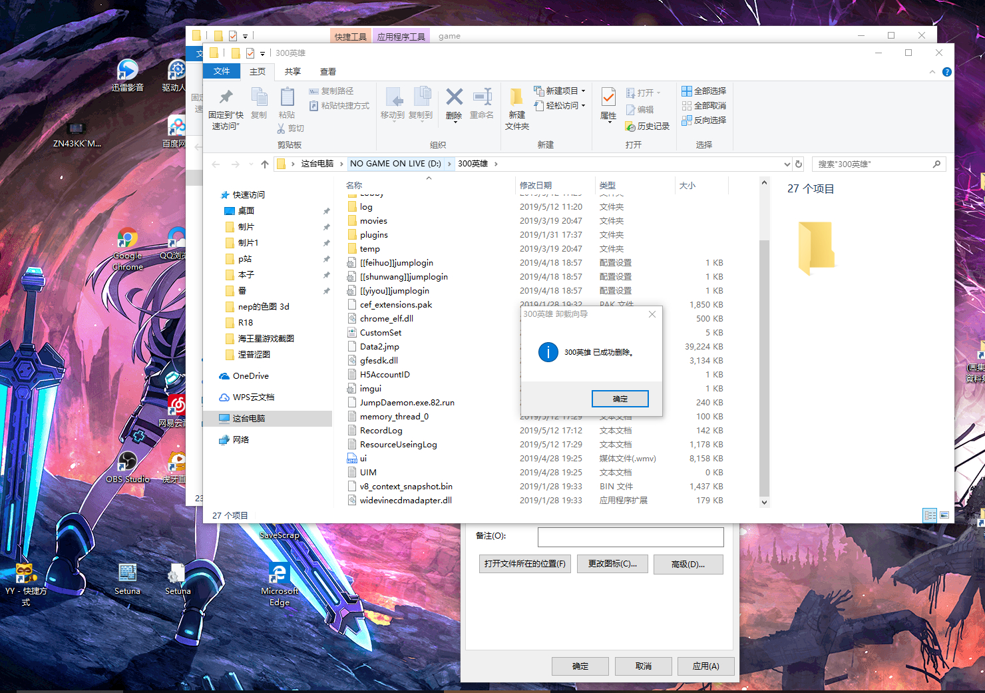Open the YY shortcut on desktop
This screenshot has width=985, height=693.
(x=26, y=584)
